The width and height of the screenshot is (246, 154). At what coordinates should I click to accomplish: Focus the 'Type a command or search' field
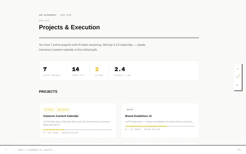(x=126, y=150)
